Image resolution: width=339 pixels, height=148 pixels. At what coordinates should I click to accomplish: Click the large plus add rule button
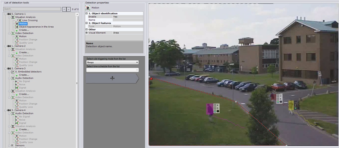point(112,78)
